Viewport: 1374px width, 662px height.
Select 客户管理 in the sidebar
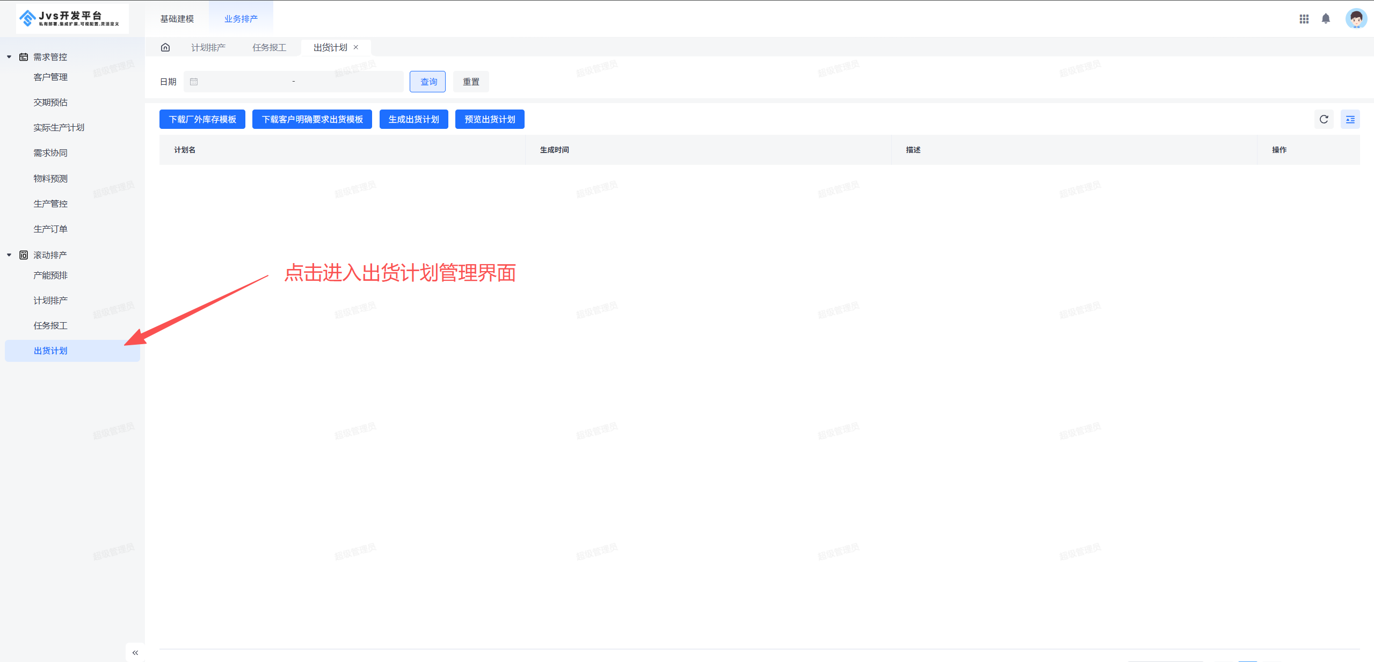50,77
